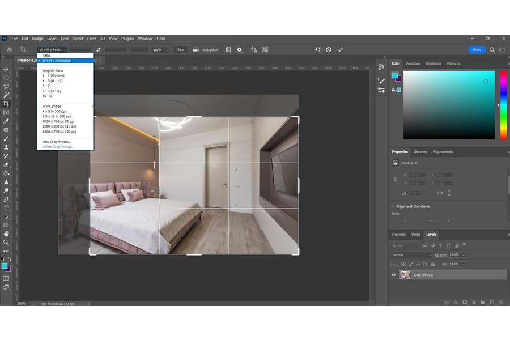Commit the crop with the checkmark
Viewport: 510px width, 340px height.
click(340, 50)
